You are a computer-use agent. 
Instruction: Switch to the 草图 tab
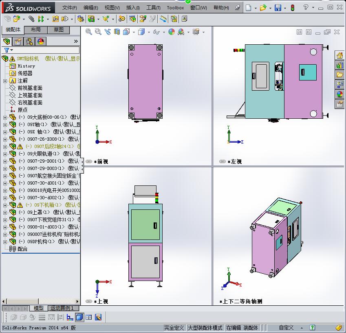(58, 30)
